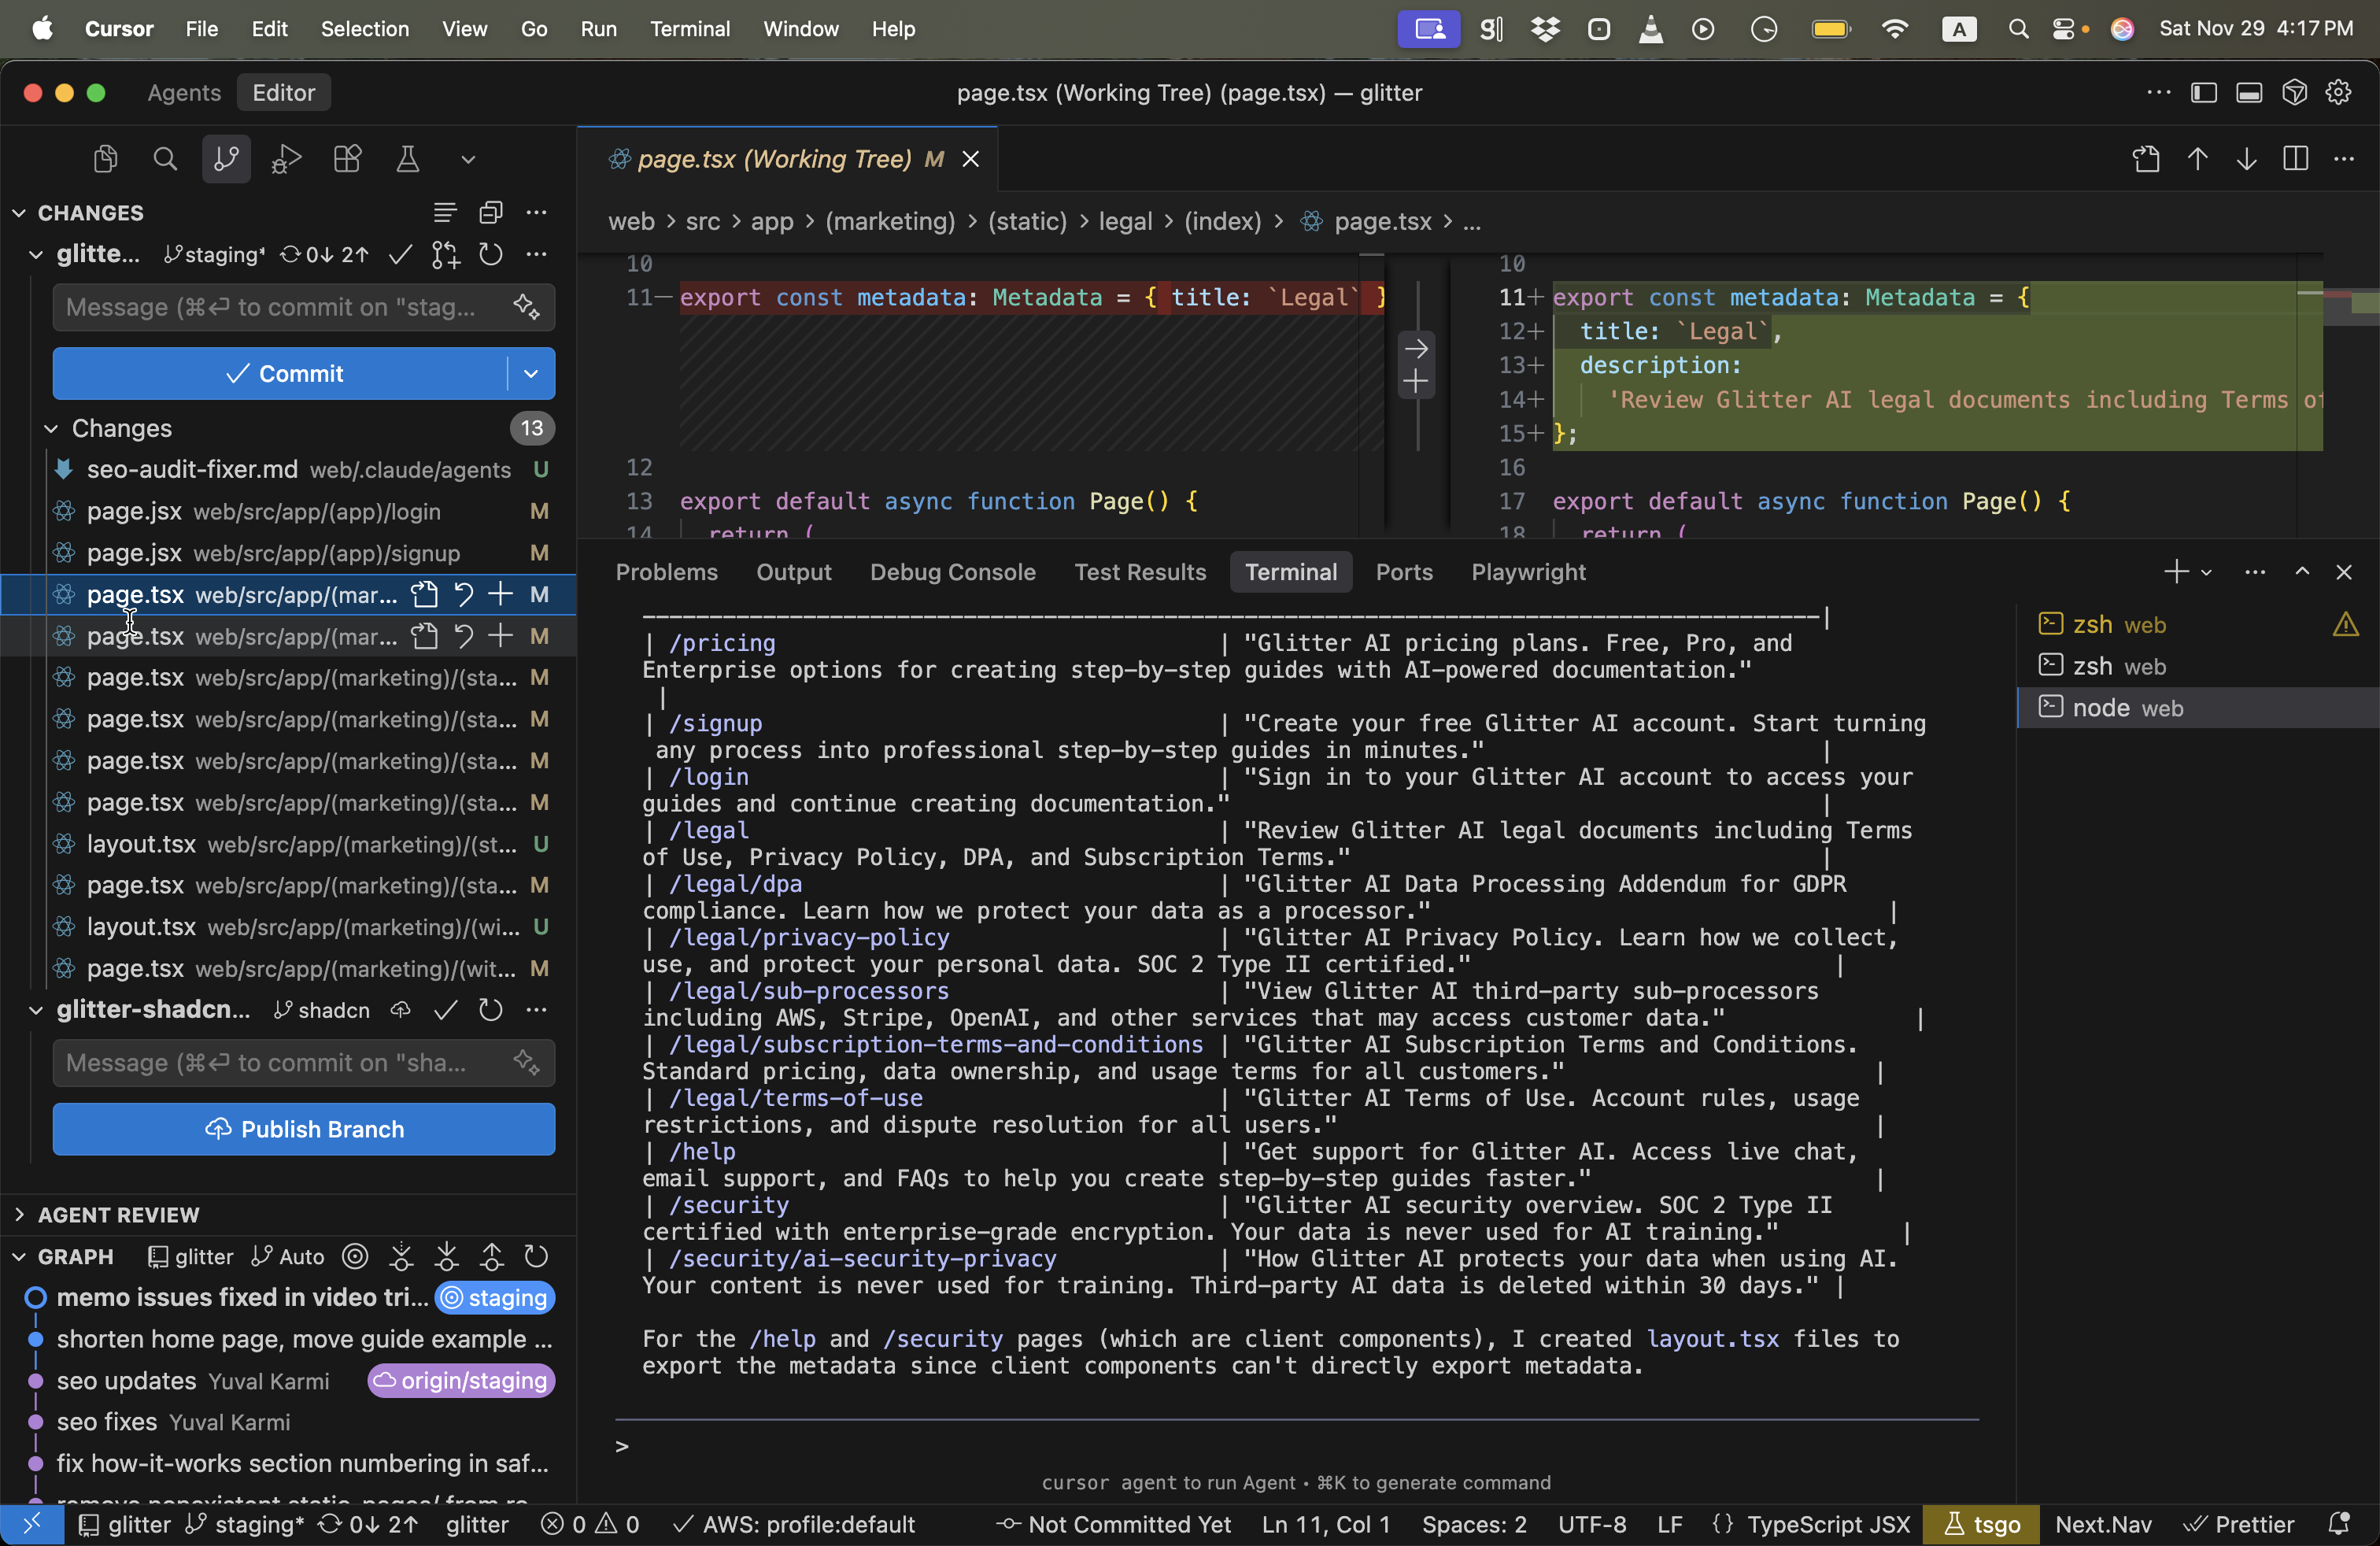
Task: Open the Terminal menu in menu bar
Action: pyautogui.click(x=689, y=29)
